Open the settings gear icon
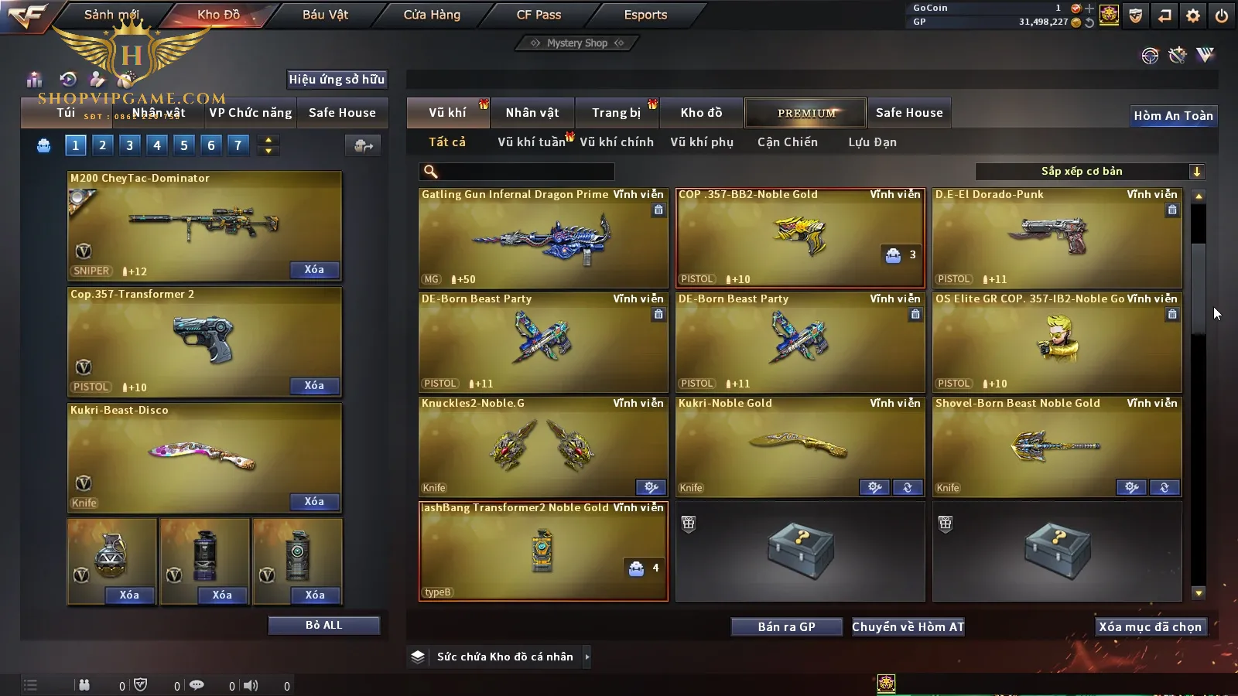This screenshot has height=696, width=1238. click(1193, 15)
